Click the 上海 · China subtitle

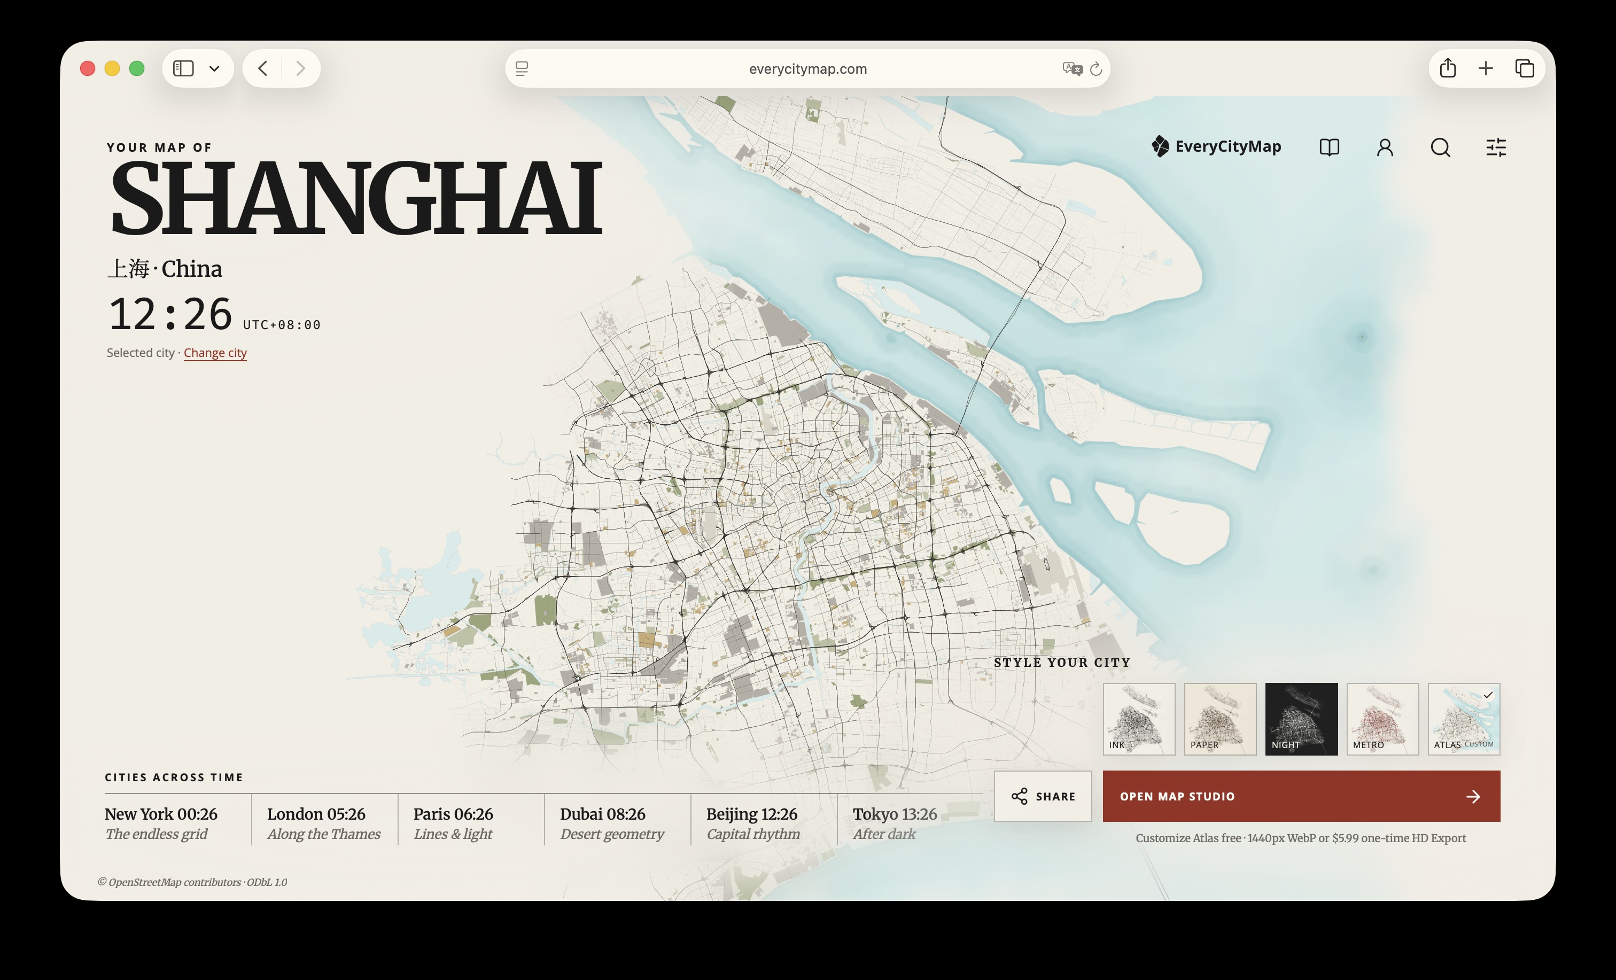click(x=165, y=269)
